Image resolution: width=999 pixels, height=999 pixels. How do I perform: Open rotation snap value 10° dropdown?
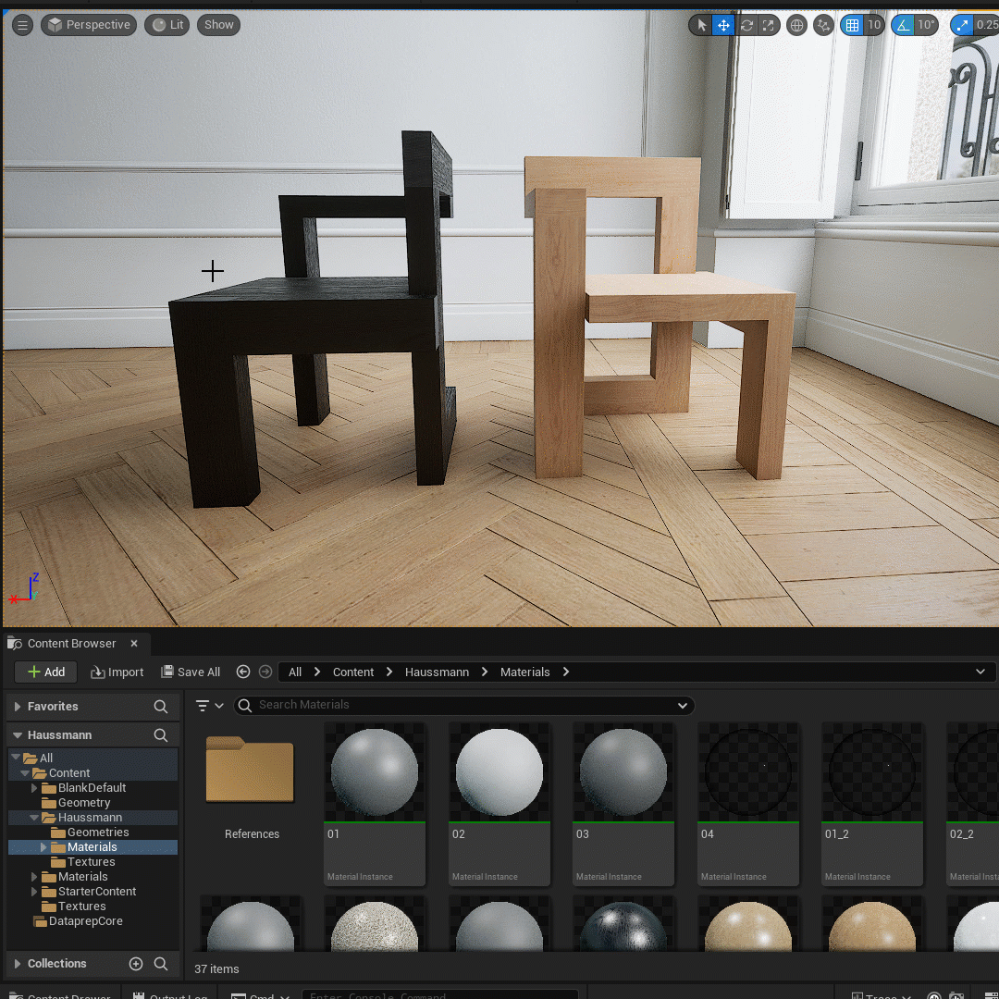pyautogui.click(x=926, y=25)
